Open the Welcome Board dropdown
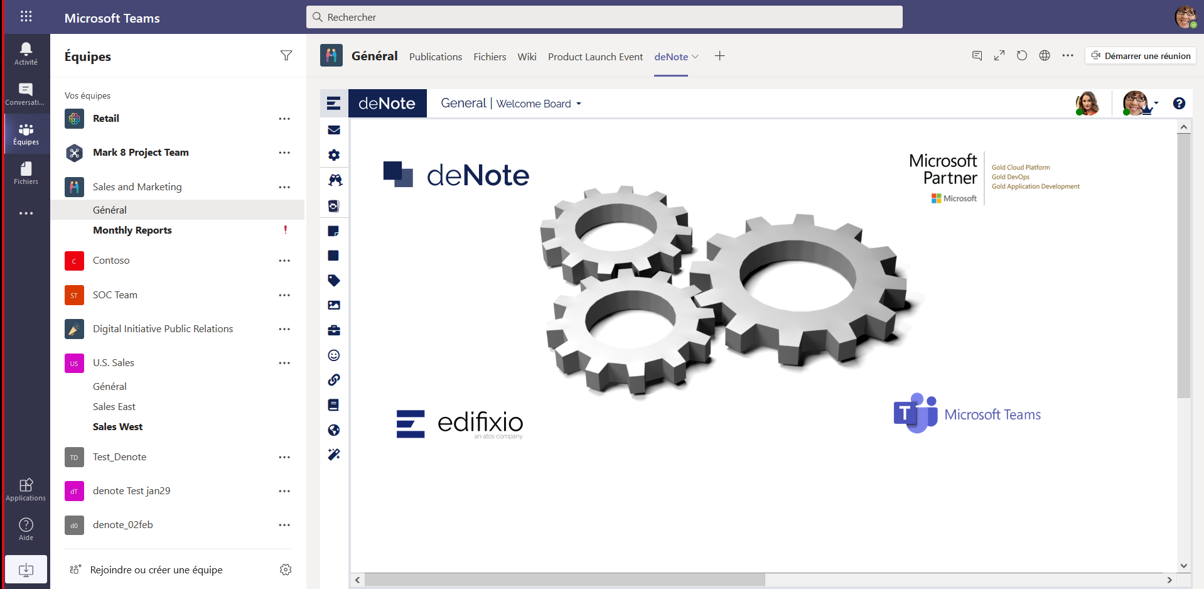This screenshot has height=589, width=1204. (579, 104)
